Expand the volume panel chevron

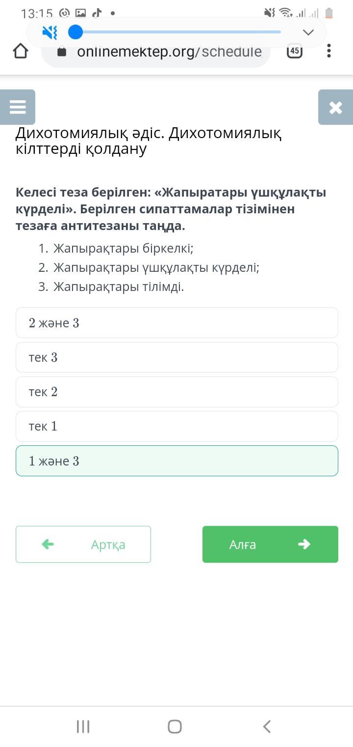[x=308, y=32]
